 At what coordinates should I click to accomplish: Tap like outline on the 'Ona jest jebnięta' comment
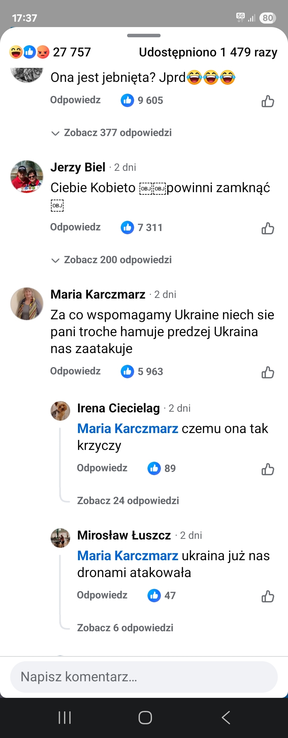268,101
